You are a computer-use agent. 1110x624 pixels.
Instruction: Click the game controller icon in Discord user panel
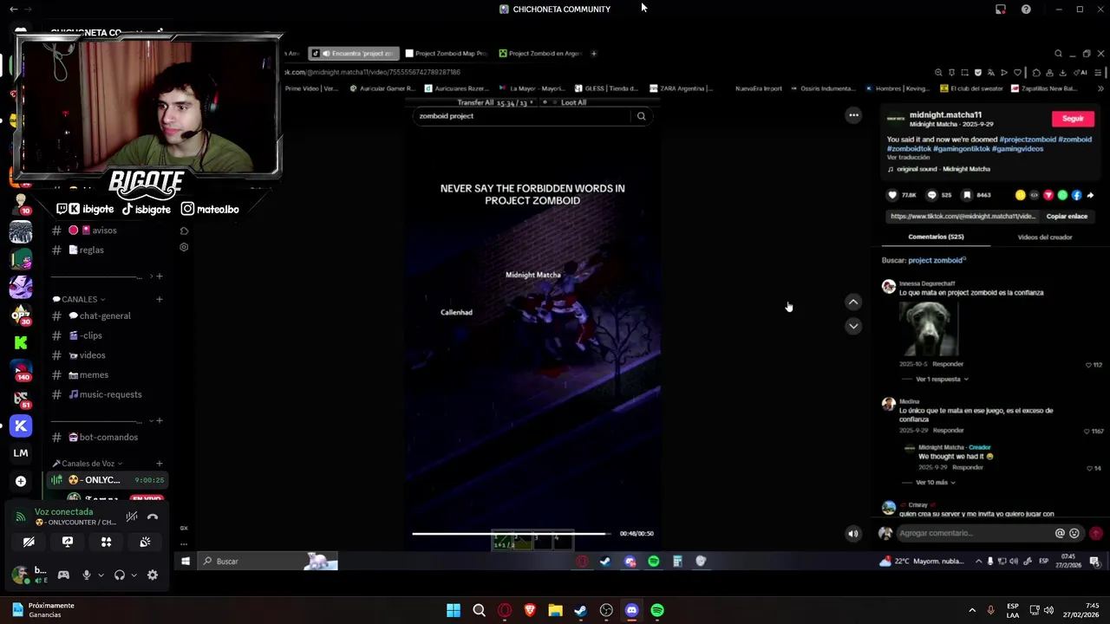point(63,575)
